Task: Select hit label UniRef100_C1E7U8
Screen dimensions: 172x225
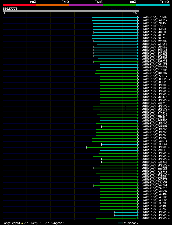Action: (x=154, y=71)
